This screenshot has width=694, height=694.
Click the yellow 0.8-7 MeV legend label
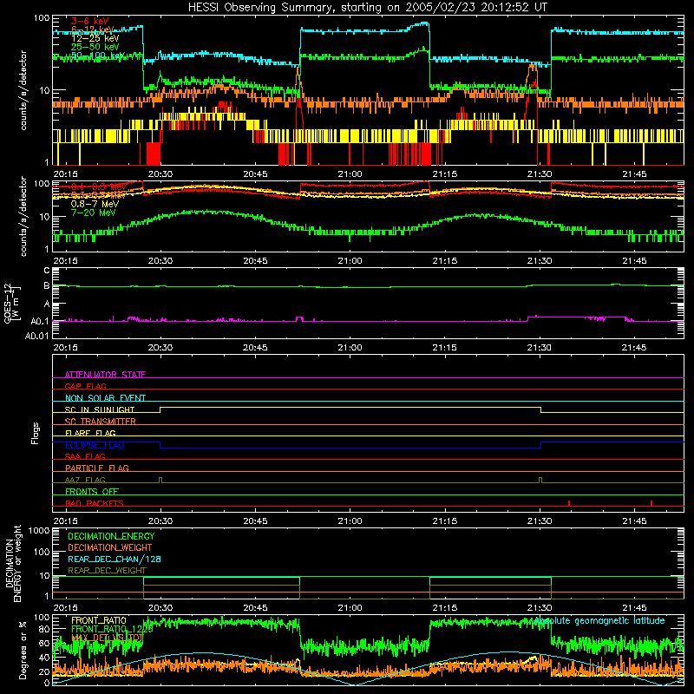95,204
